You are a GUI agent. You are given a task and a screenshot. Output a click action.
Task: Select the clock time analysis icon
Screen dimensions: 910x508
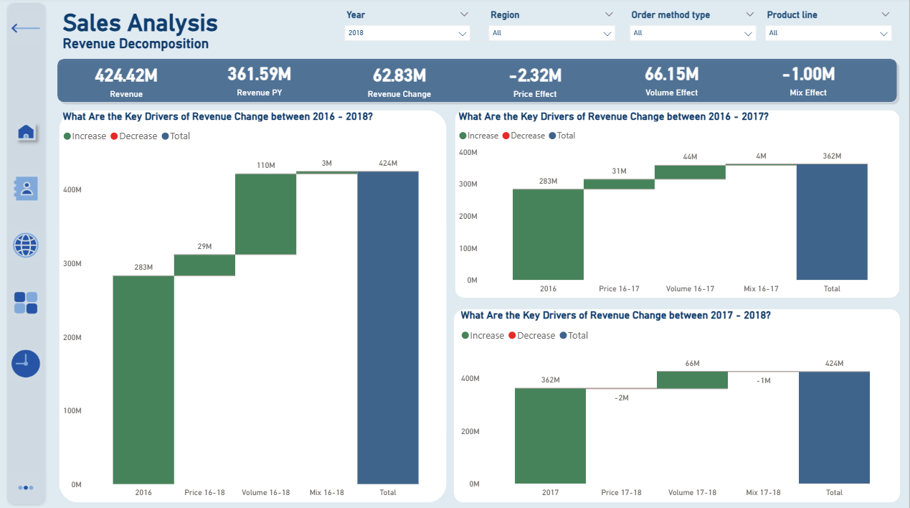[26, 364]
